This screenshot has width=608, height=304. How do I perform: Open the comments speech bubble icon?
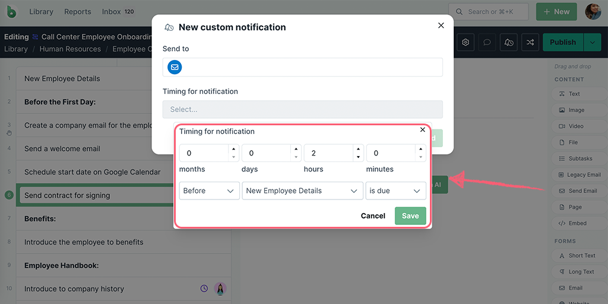[x=487, y=42]
